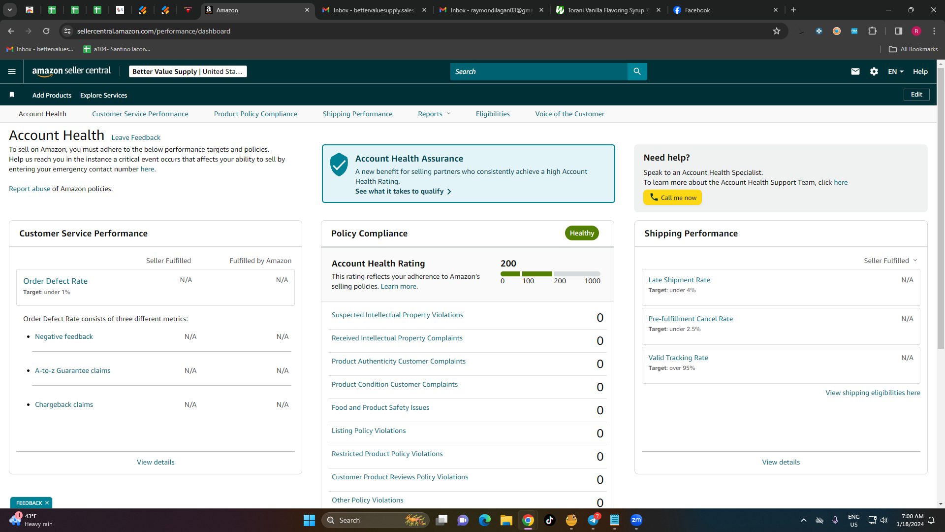Reload the page
Screen dimensions: 945x532
tap(46, 31)
